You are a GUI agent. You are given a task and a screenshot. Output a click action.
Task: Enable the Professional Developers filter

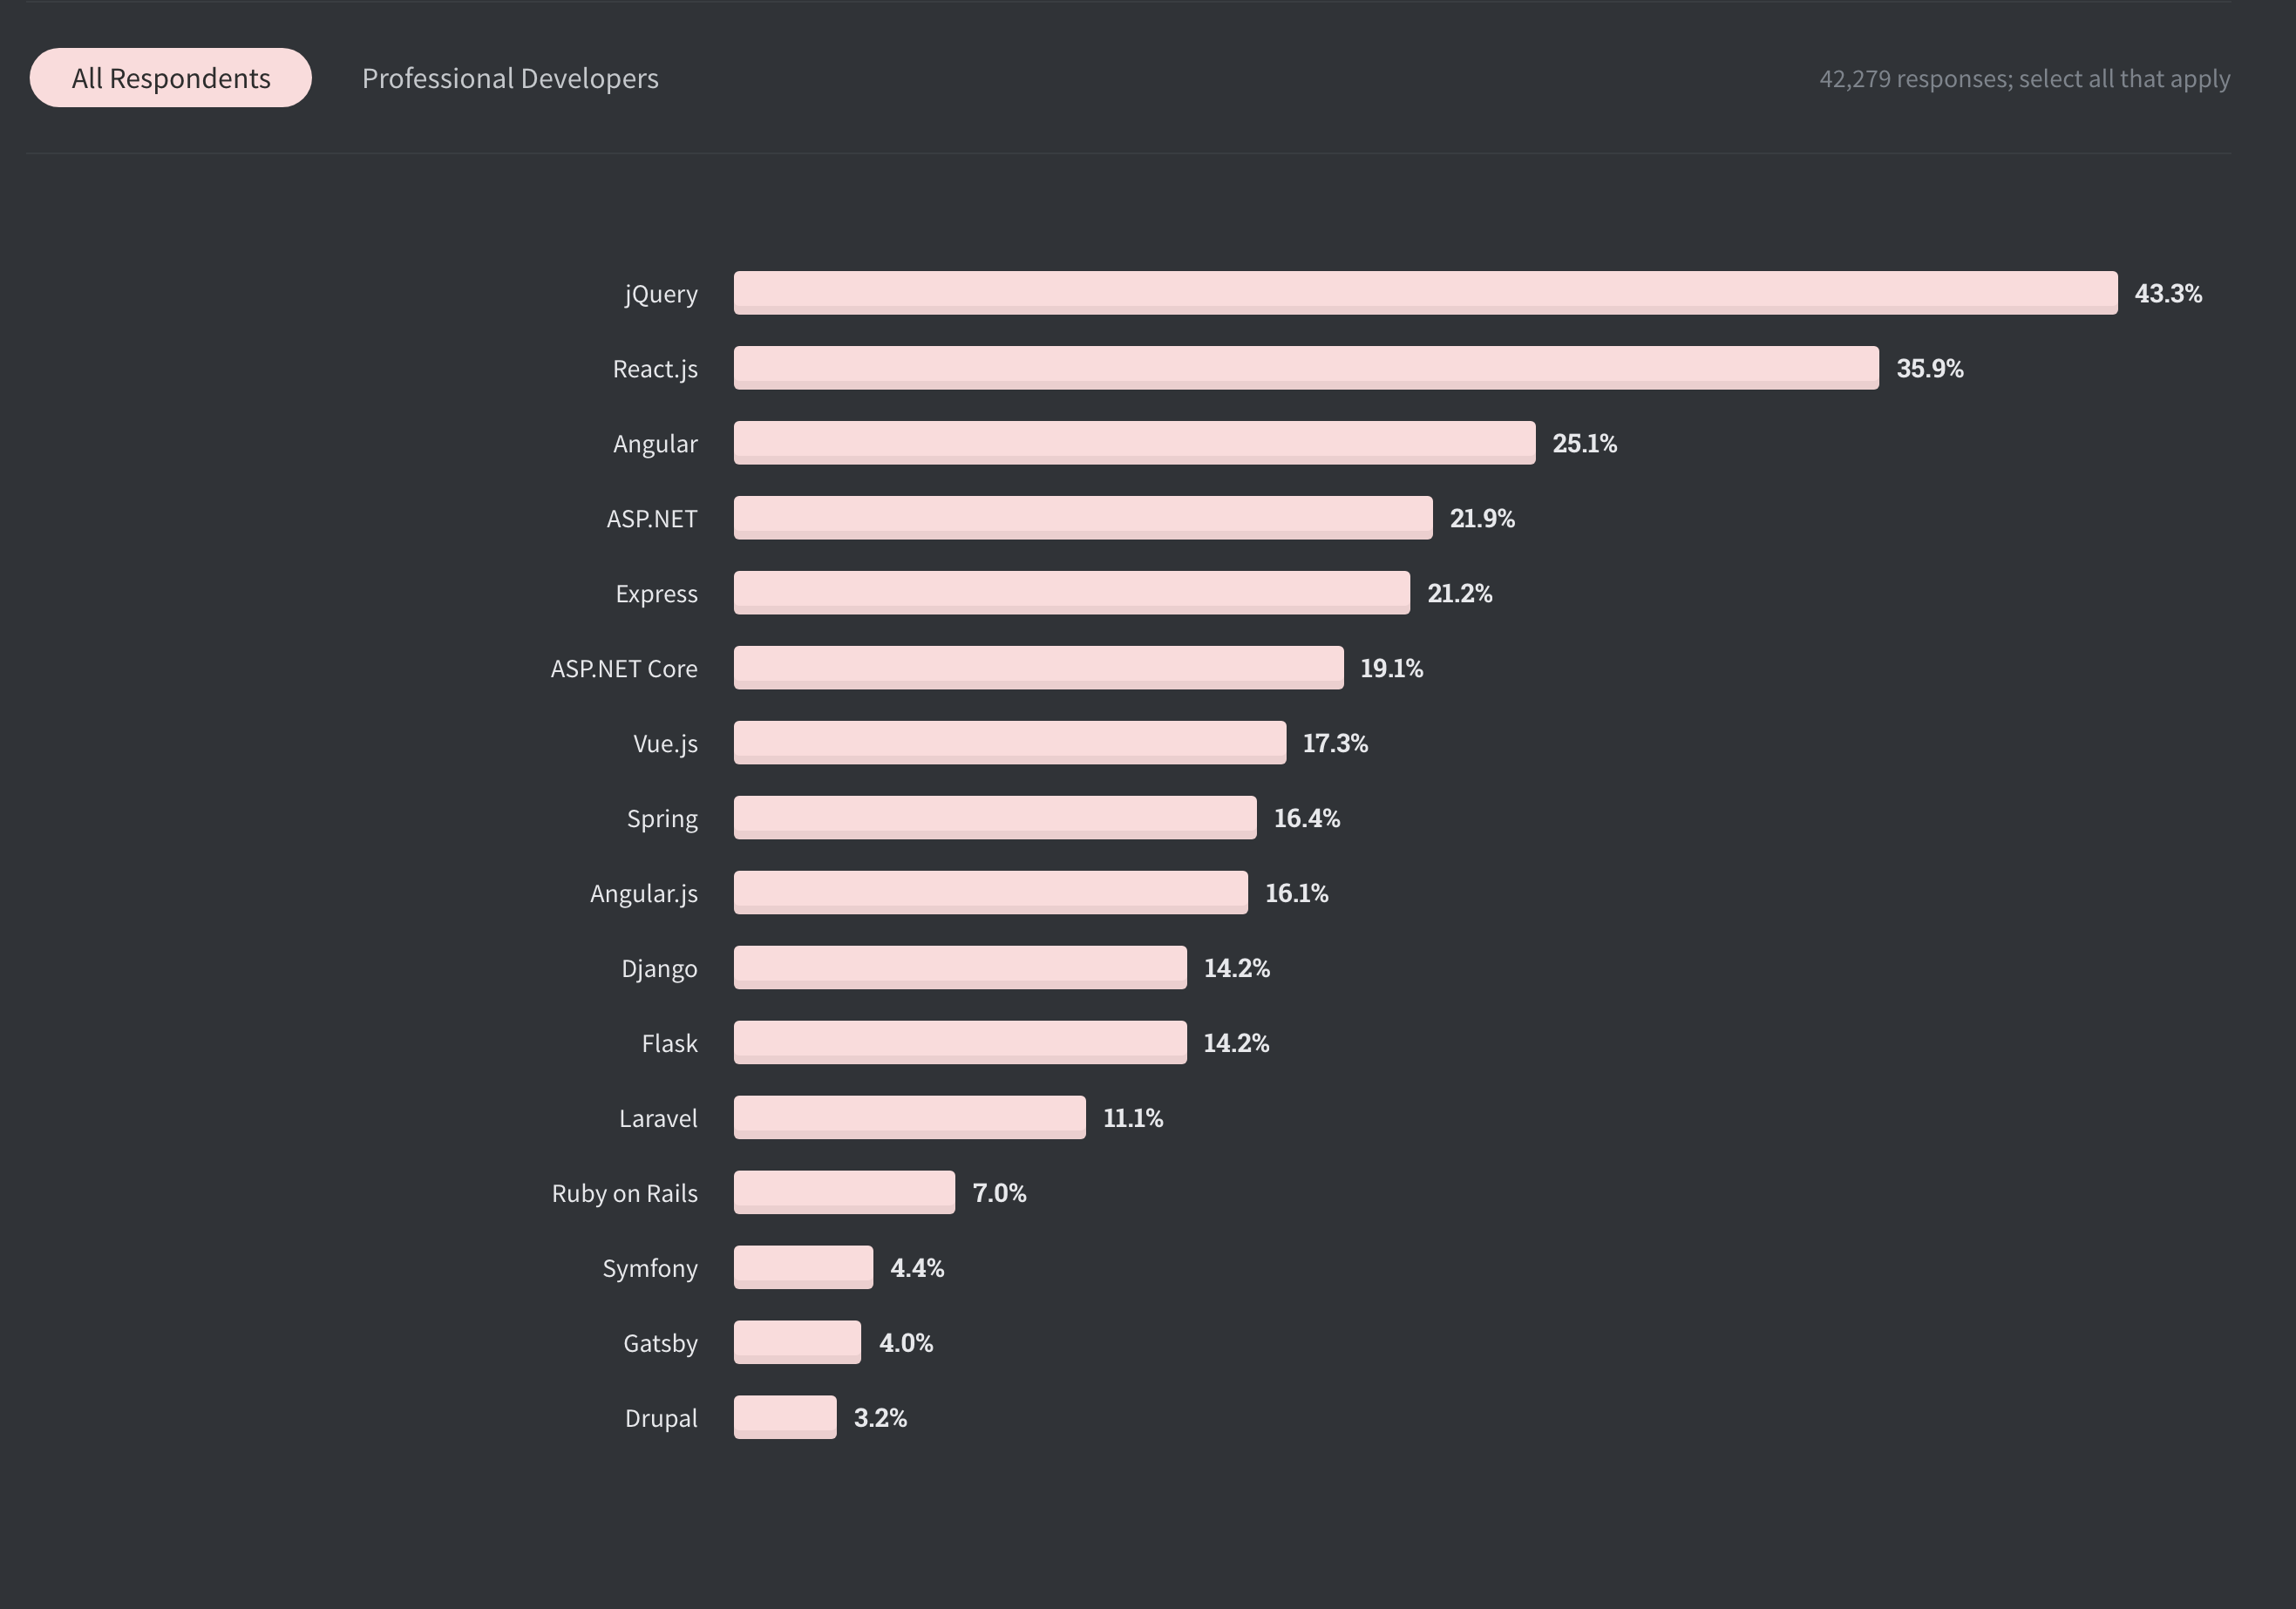point(509,77)
